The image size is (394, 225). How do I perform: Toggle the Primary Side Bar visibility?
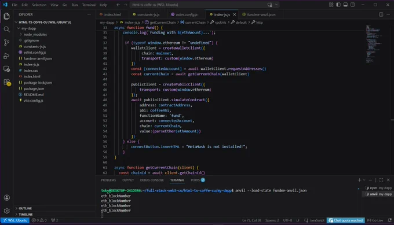(338, 5)
